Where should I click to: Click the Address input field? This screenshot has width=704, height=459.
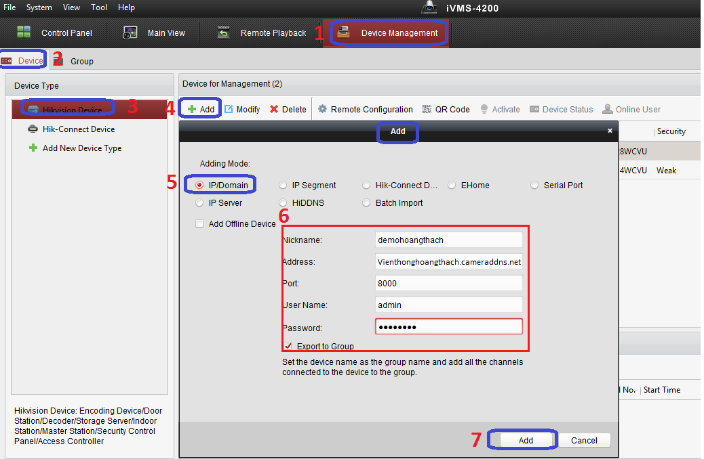point(449,262)
